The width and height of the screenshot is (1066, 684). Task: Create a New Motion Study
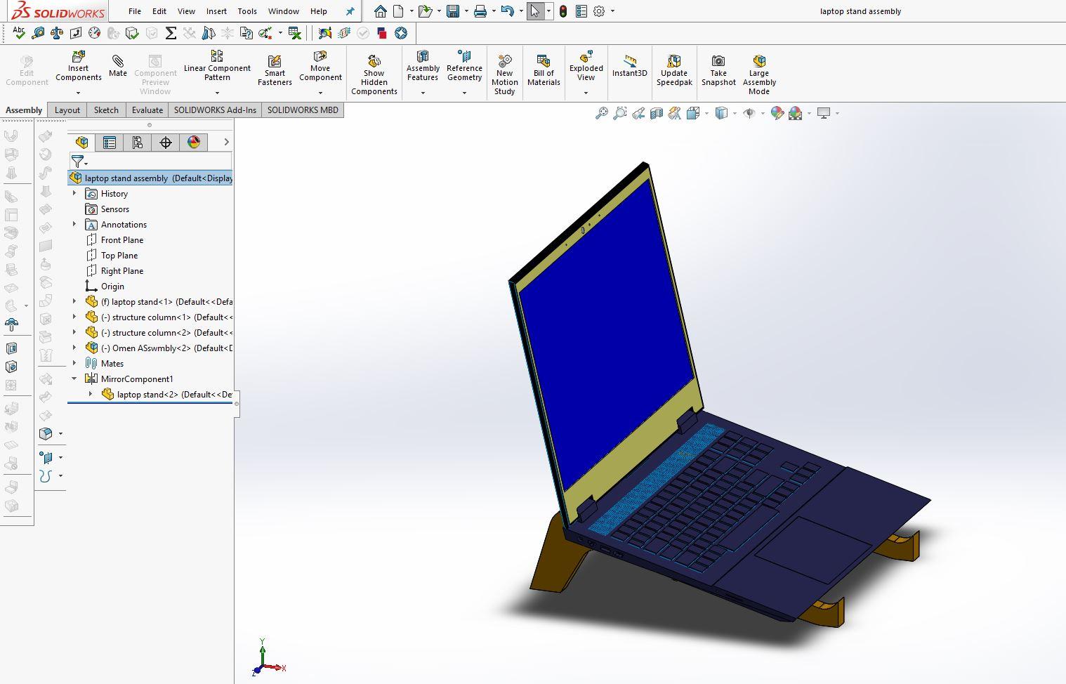coord(504,71)
